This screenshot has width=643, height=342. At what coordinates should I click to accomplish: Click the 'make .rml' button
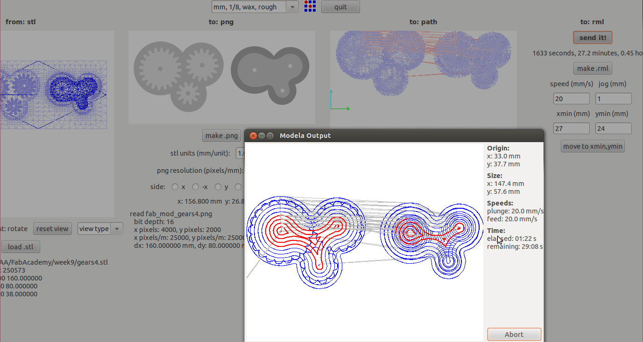coord(593,68)
